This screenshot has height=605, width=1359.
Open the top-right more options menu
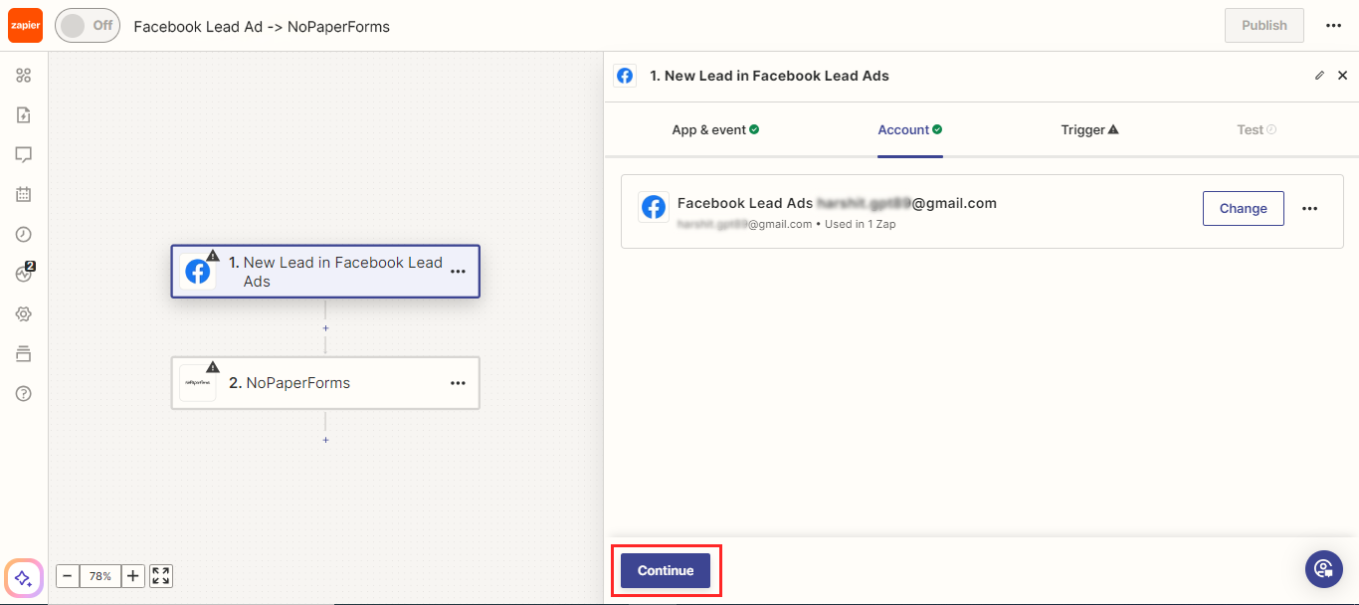pos(1334,26)
